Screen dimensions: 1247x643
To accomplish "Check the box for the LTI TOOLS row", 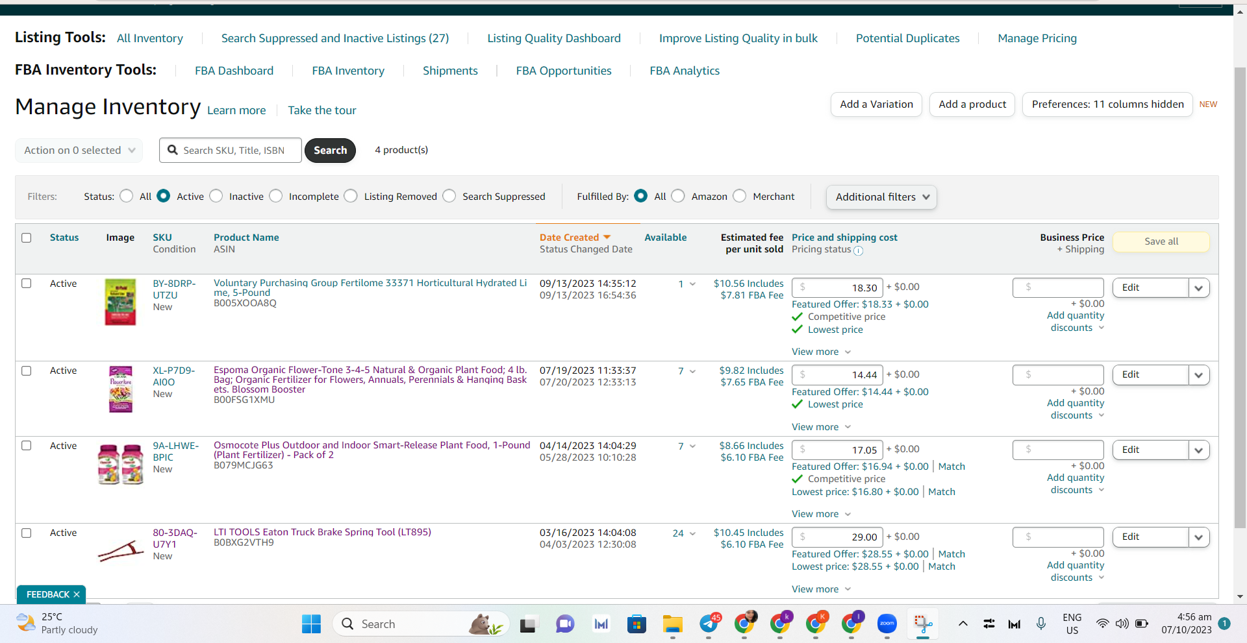I will [27, 533].
